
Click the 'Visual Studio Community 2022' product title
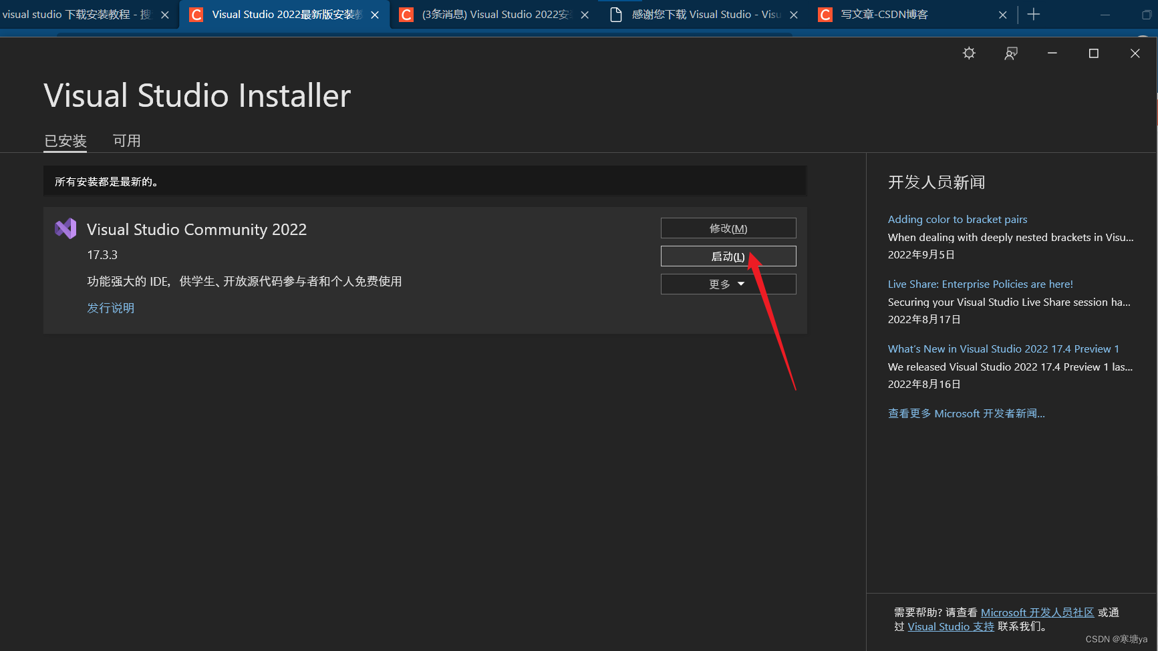pos(196,229)
